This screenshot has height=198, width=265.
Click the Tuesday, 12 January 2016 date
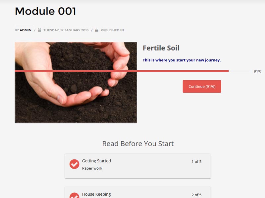66,30
